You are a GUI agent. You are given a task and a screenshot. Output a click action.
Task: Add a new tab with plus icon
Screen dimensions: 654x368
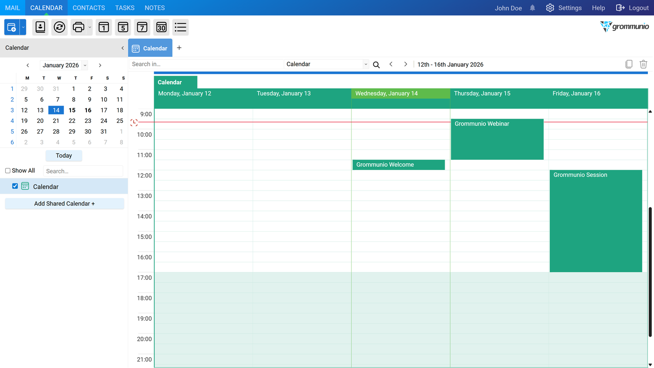click(179, 48)
